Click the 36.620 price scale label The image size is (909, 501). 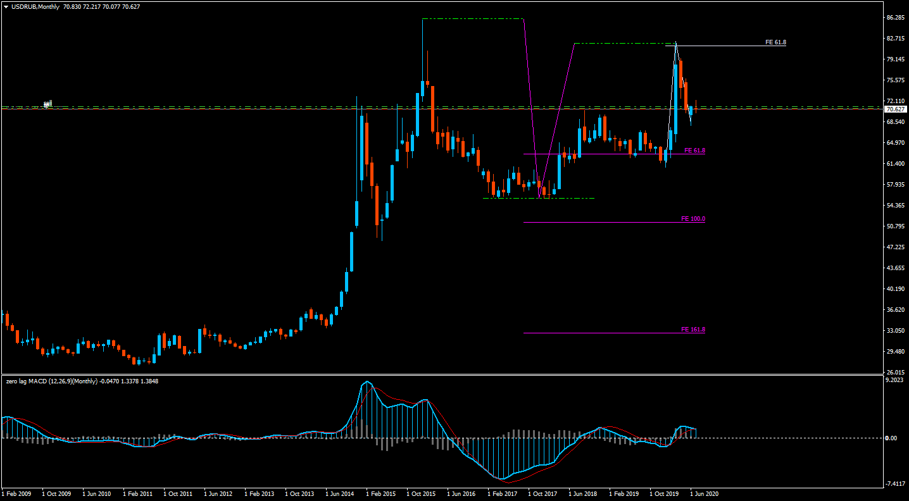pos(895,310)
